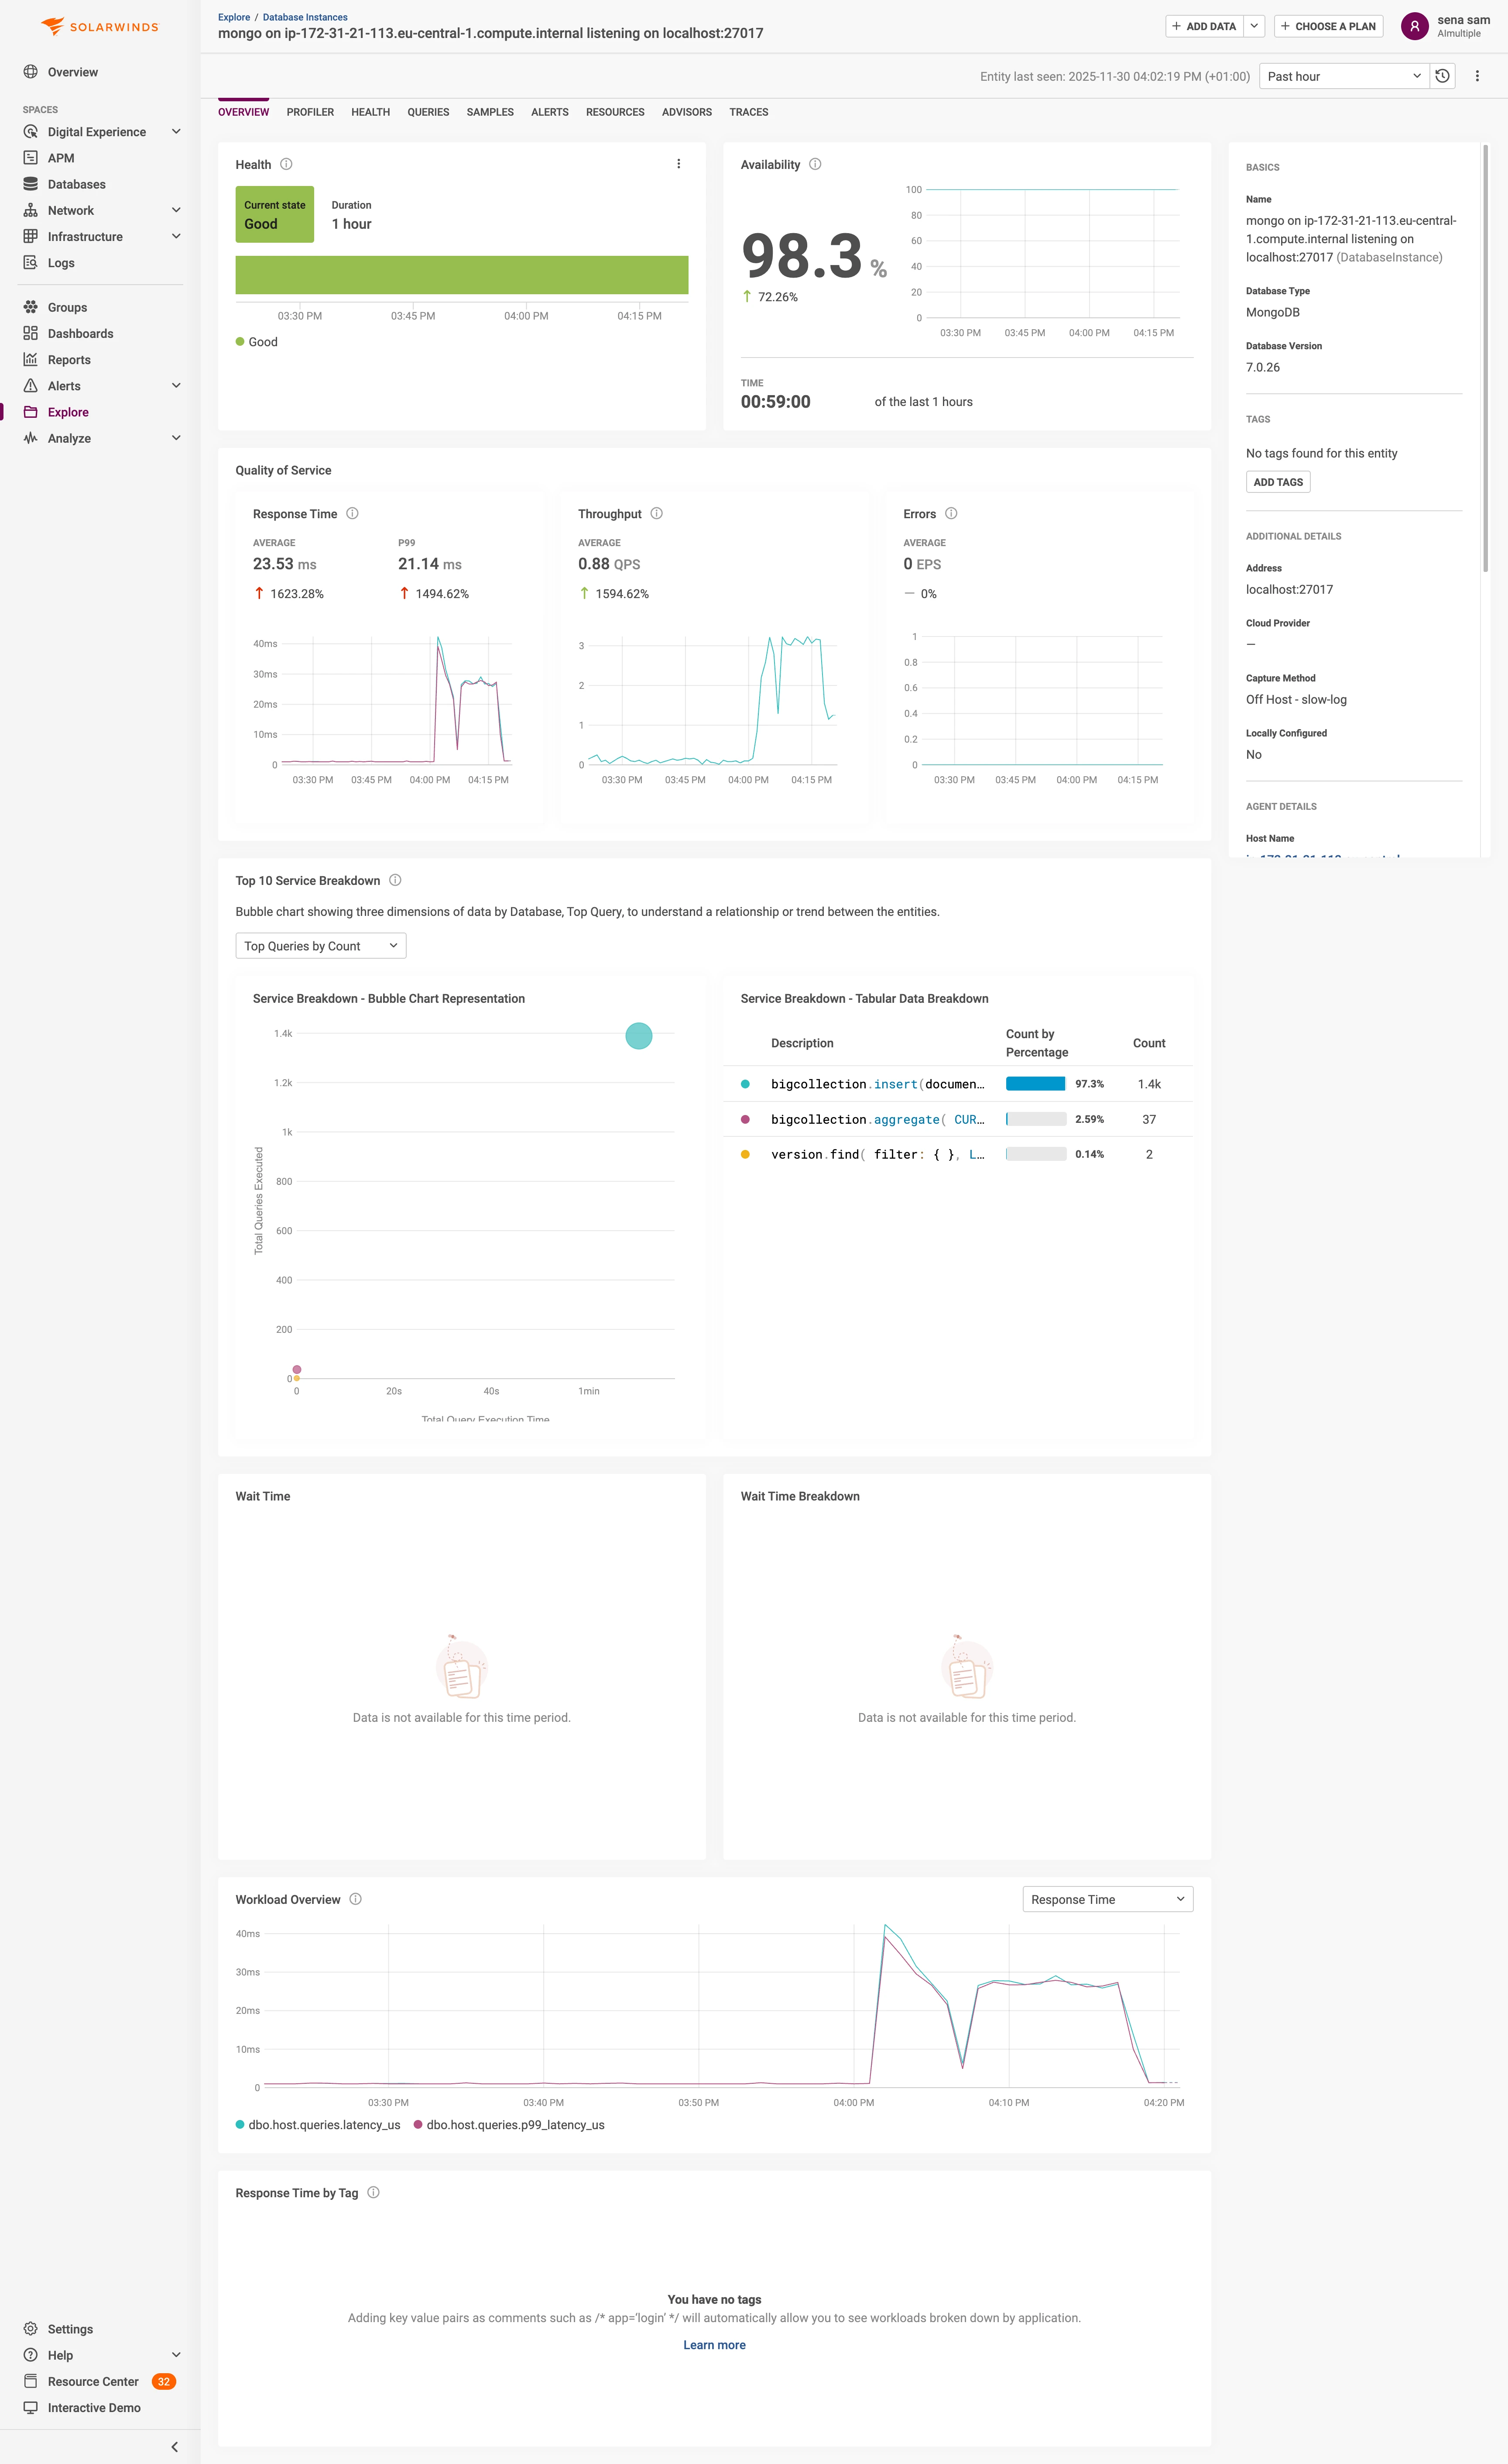
Task: Click the bigcollection.insert query row
Action: click(x=957, y=1084)
